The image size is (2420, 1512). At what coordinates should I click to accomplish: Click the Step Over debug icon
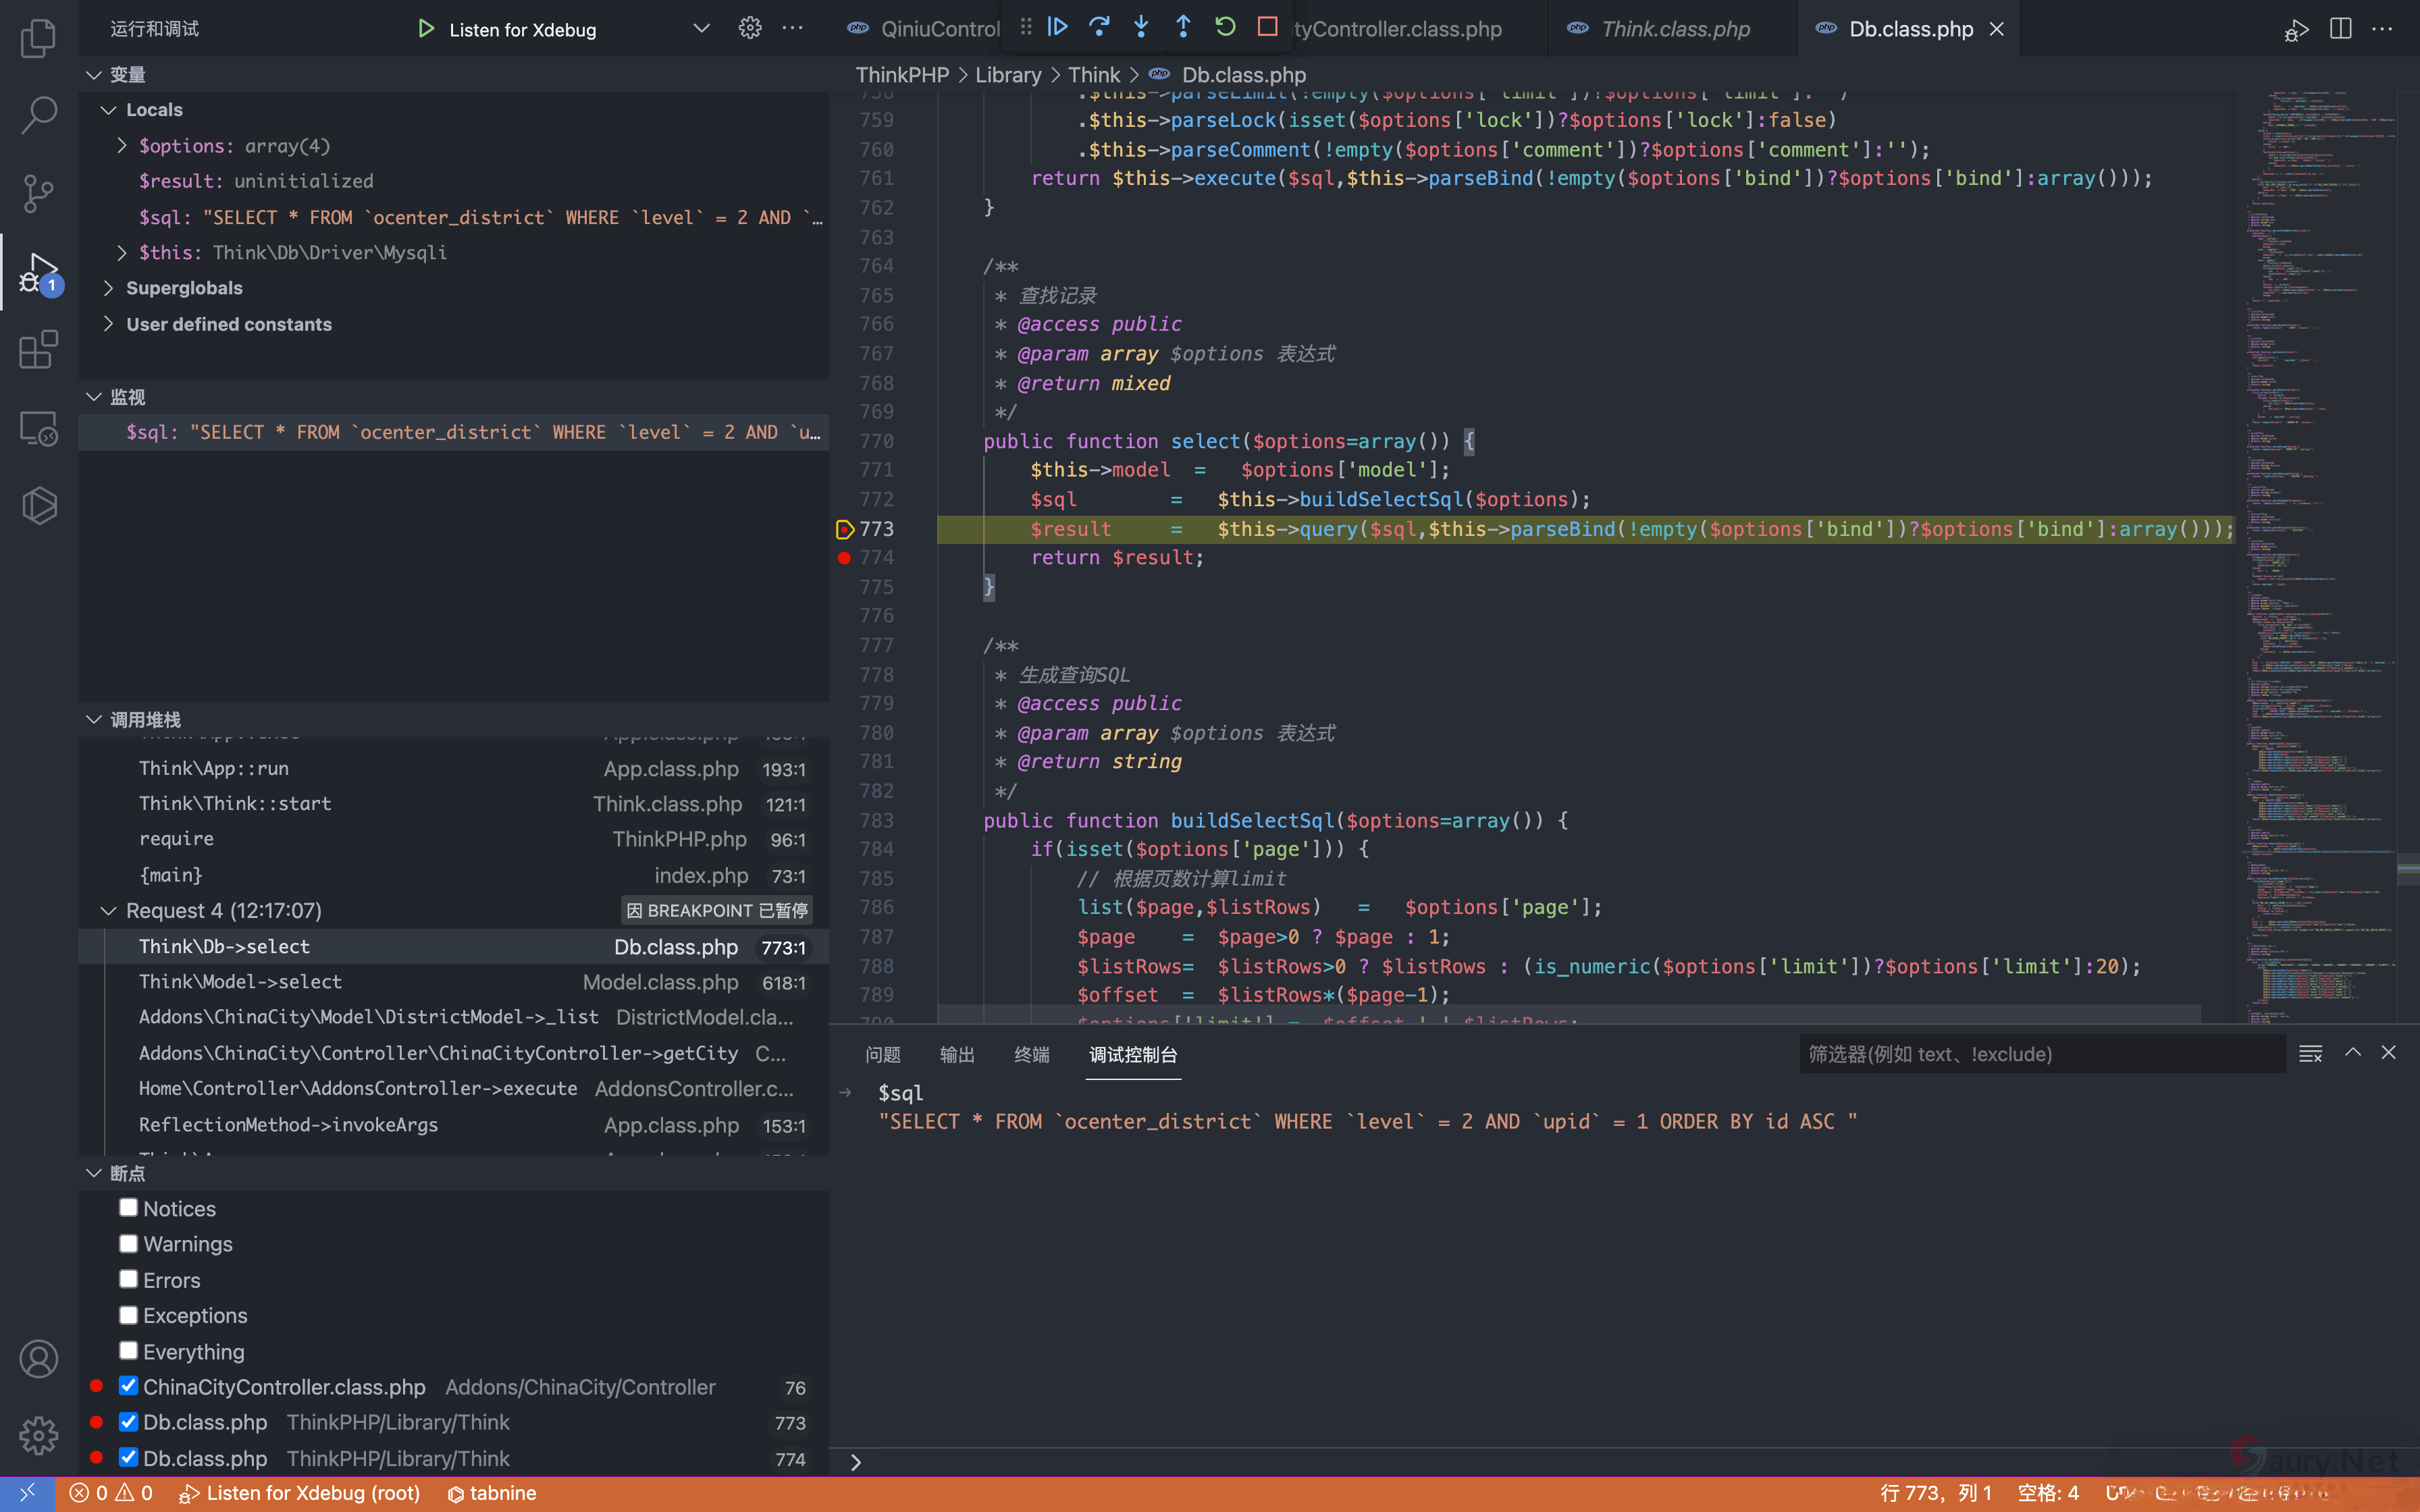[1099, 27]
